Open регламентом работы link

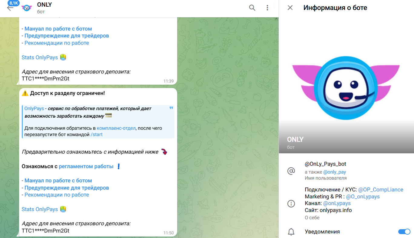tap(86, 166)
